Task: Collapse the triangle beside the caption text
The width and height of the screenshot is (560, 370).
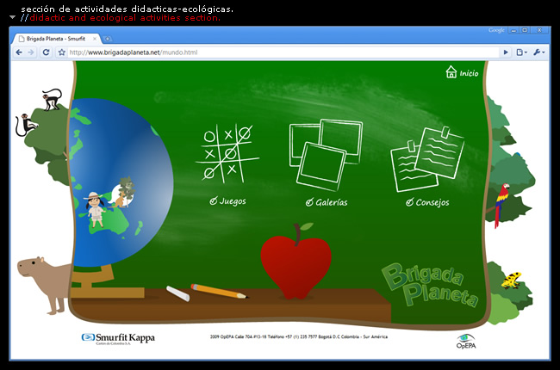Action: point(12,17)
